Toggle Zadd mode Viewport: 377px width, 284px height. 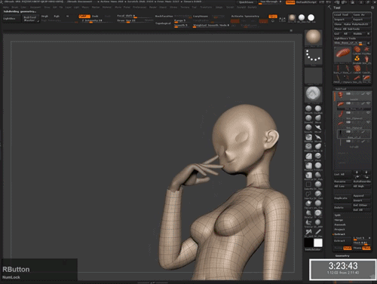(x=84, y=17)
